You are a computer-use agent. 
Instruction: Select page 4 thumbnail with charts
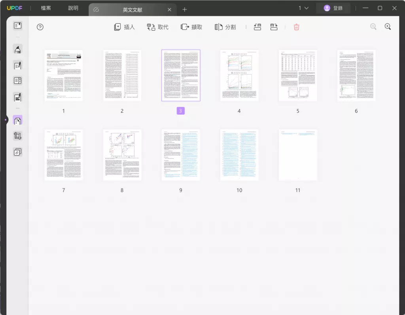pos(239,75)
